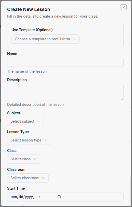Click the Description field label

[17, 80]
